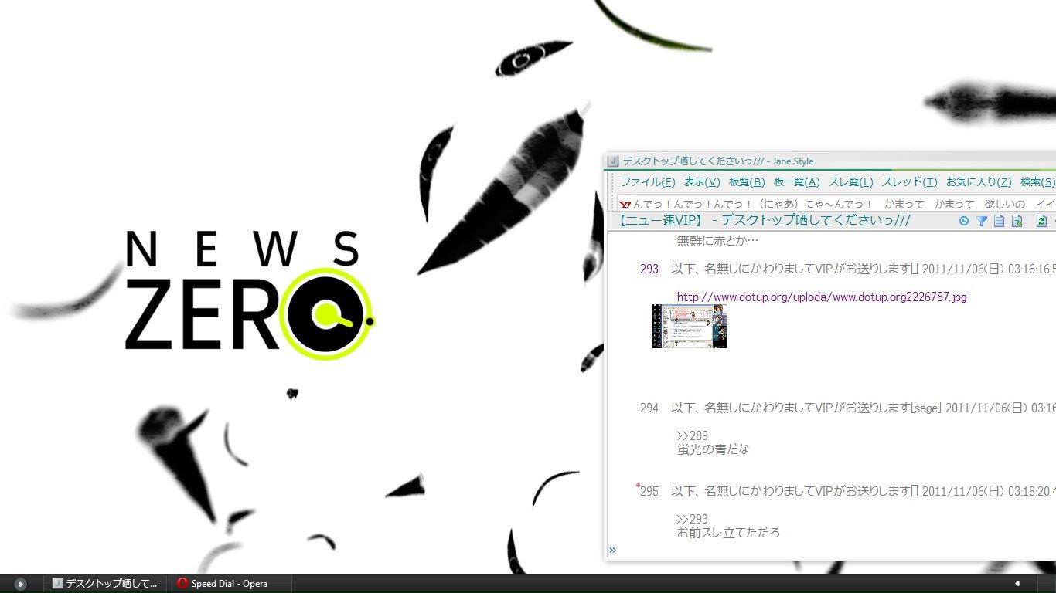
Task: Click the Windows Start orb on the taskbar
Action: [x=21, y=584]
